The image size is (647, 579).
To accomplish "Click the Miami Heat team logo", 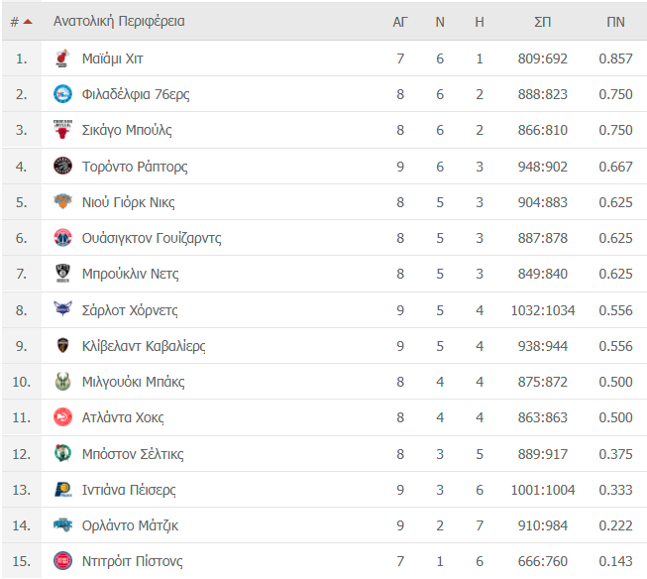I will [62, 58].
